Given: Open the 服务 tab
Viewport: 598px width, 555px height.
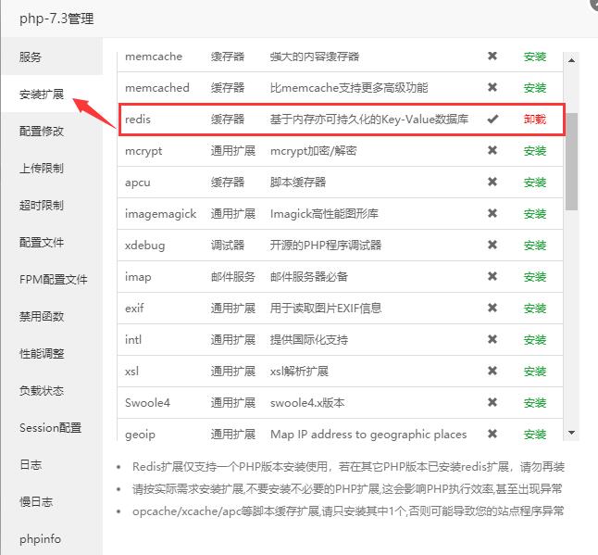Looking at the screenshot, I should tap(31, 57).
